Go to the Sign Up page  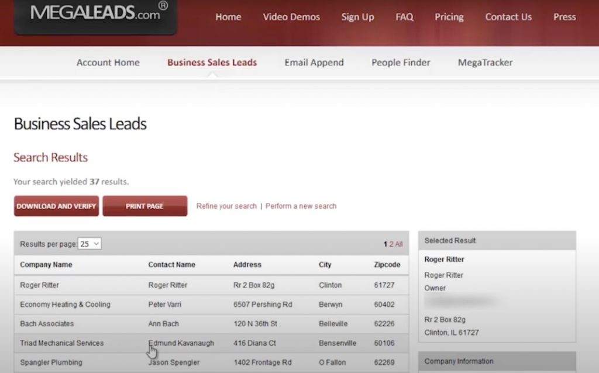pyautogui.click(x=357, y=17)
